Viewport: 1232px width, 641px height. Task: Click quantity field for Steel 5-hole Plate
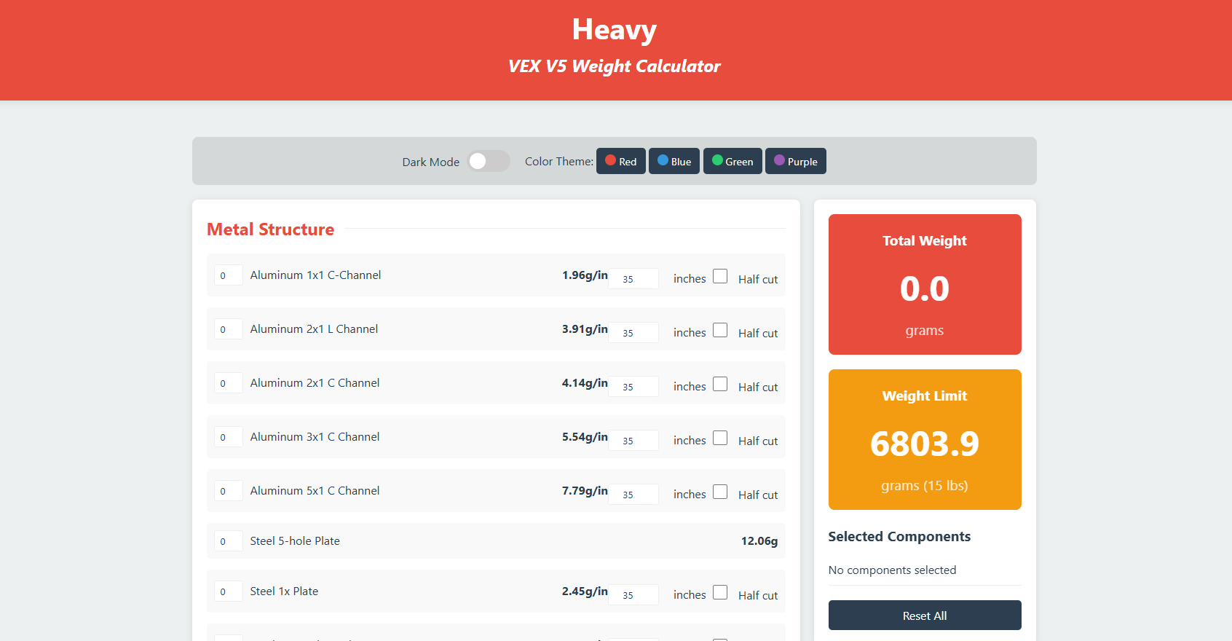click(229, 541)
